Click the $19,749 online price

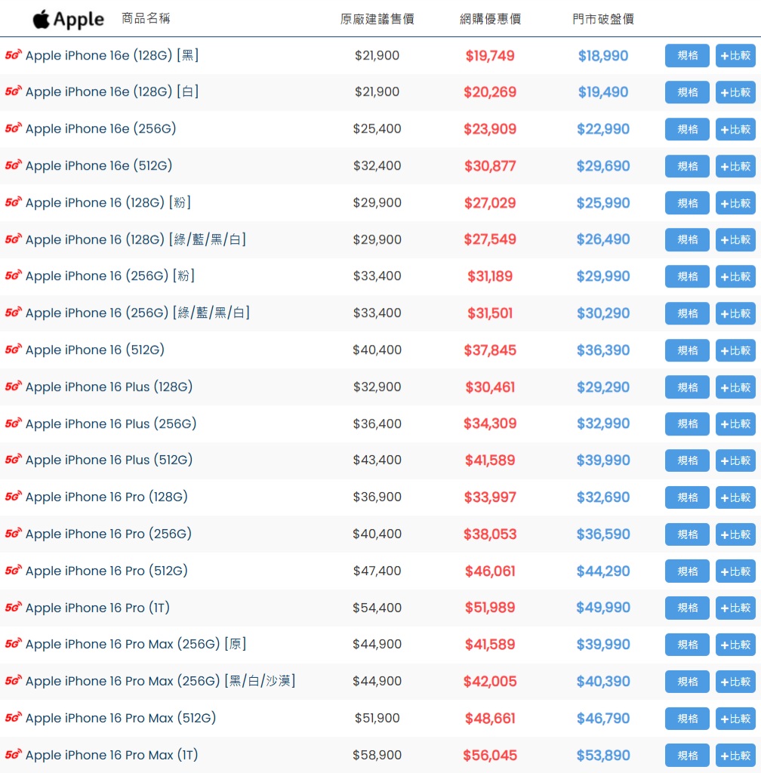(490, 56)
